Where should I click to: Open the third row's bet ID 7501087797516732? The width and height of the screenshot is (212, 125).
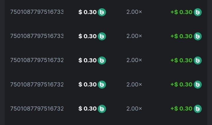tap(37, 60)
